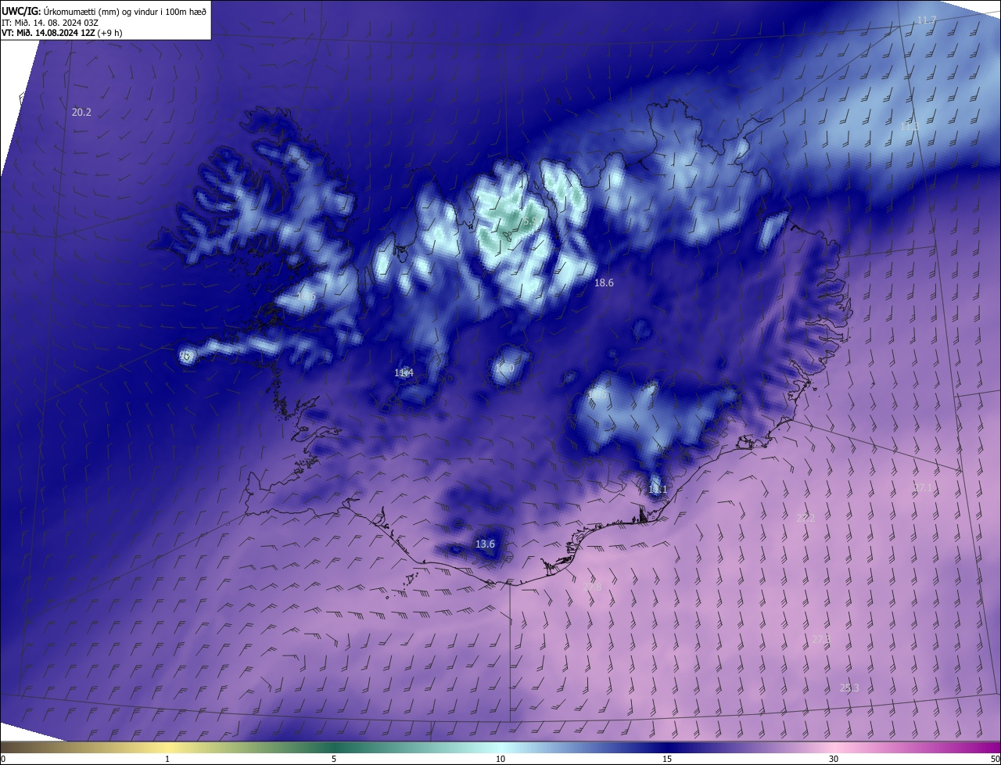The height and width of the screenshot is (765, 1001).
Task: Click the value label 27.8 off the south coast
Action: click(x=593, y=587)
